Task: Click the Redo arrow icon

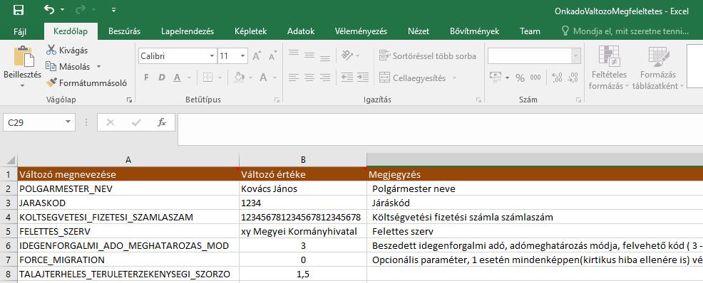Action: (x=81, y=9)
